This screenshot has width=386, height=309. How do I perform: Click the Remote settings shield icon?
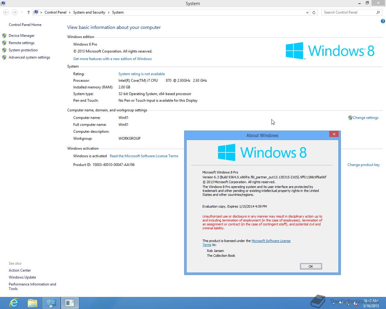pos(4,43)
